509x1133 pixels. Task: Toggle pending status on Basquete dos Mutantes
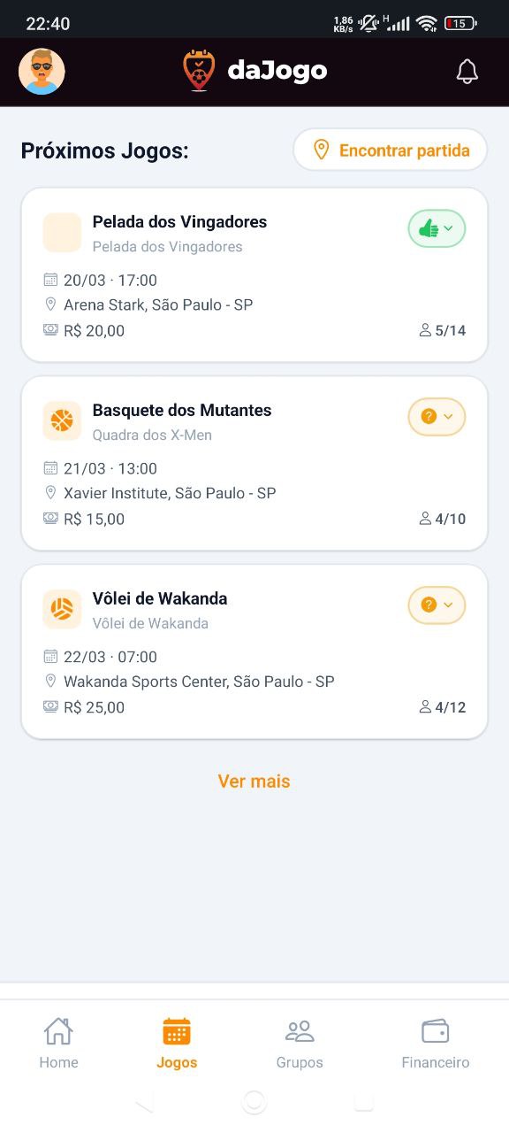[x=430, y=417]
